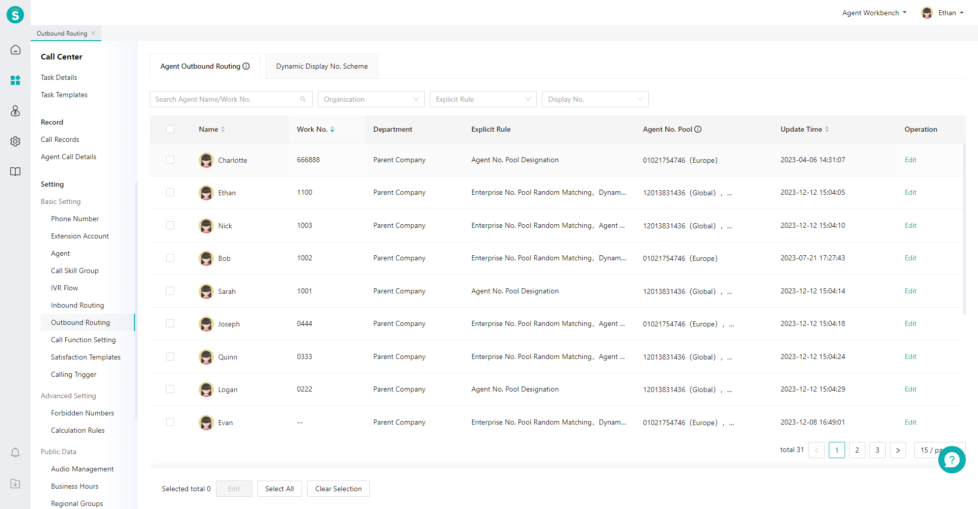Open the home icon in left sidebar

[x=15, y=50]
